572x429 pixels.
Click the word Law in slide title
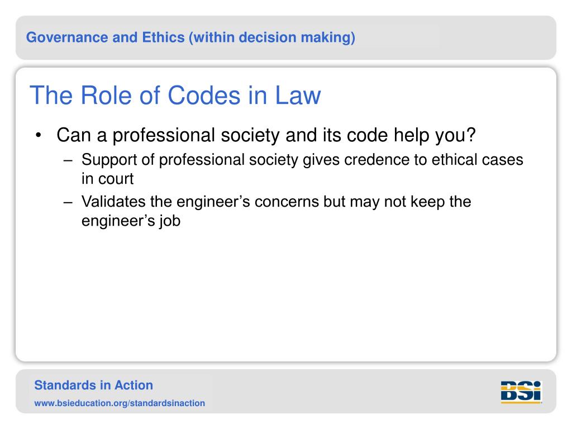298,95
